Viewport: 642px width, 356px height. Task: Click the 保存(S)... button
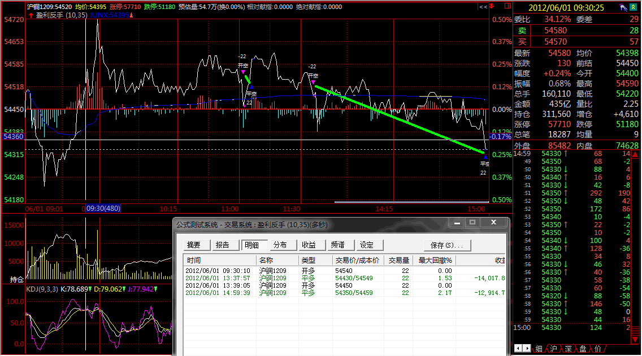click(x=447, y=245)
